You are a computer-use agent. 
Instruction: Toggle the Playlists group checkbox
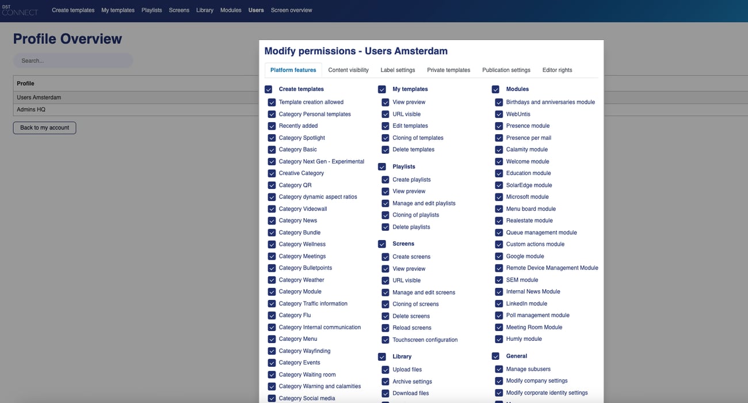381,166
